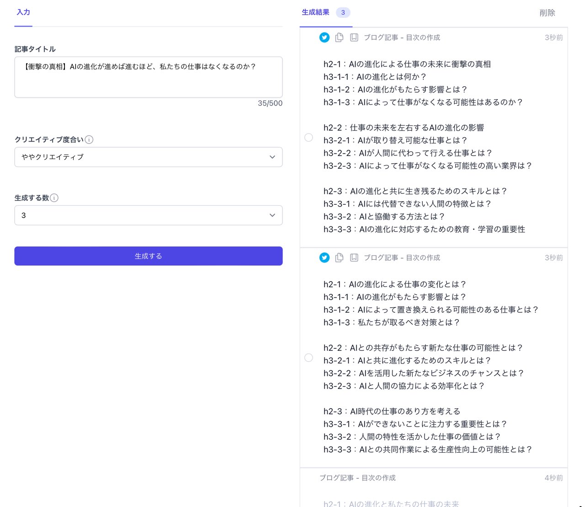Click the results count badge showing 3

pos(343,13)
